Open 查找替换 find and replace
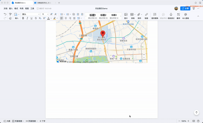This screenshot has width=203, height=123. click(155, 16)
